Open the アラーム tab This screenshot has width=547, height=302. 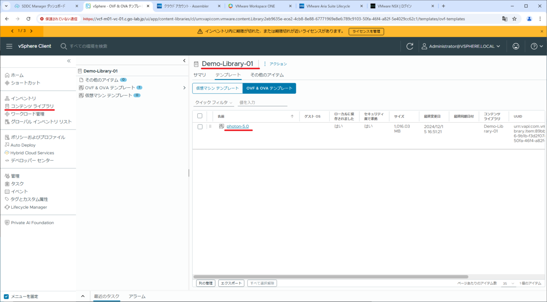pos(137,297)
